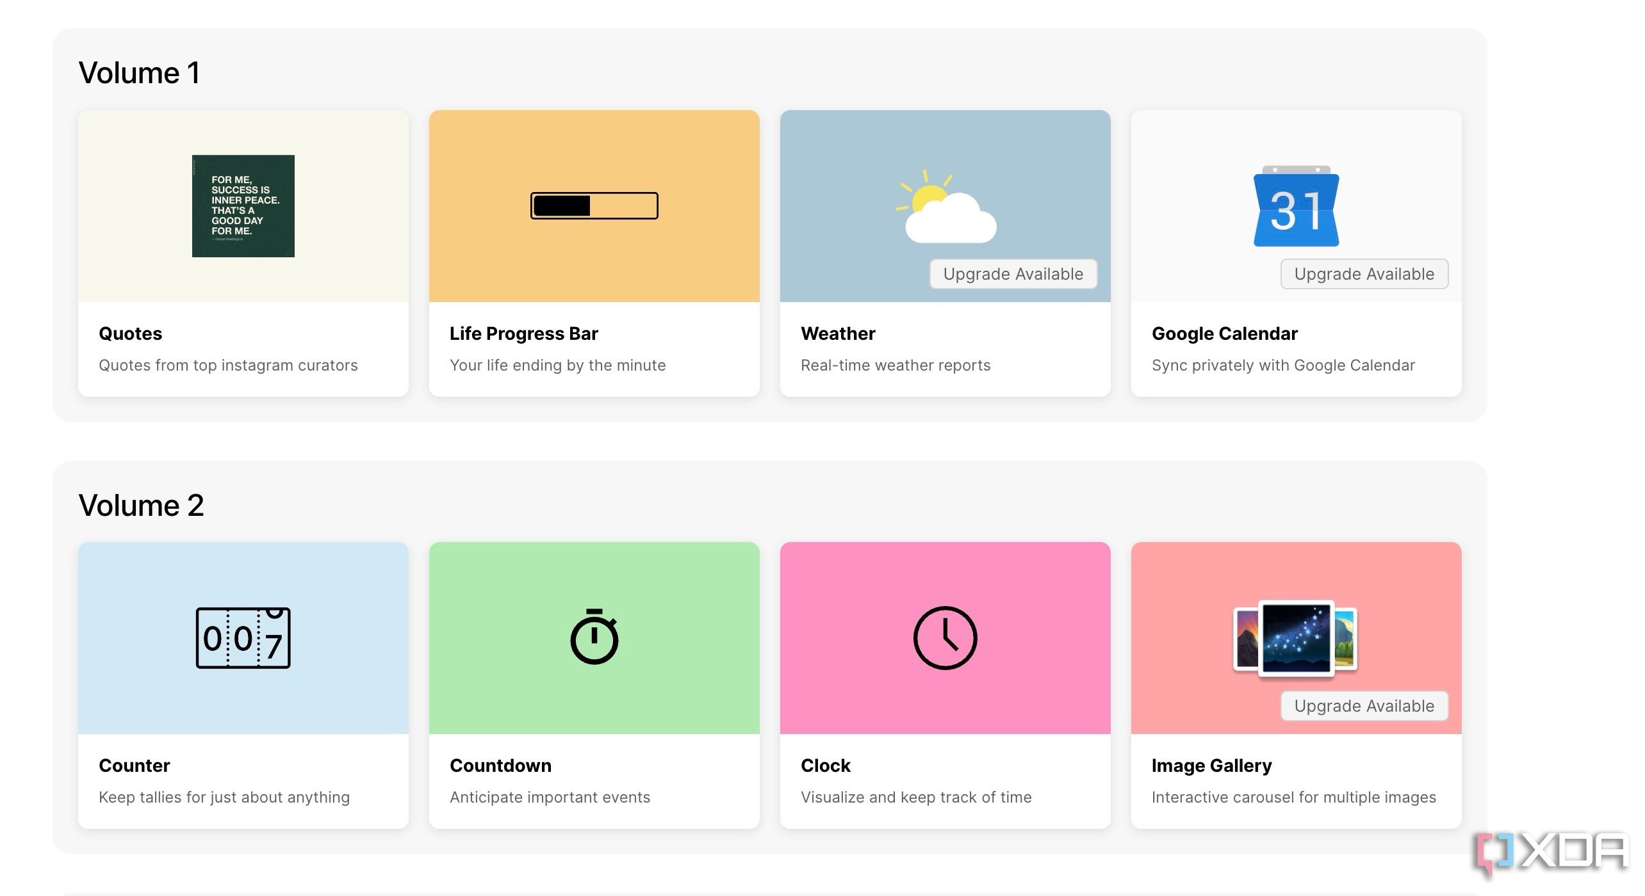Image resolution: width=1645 pixels, height=896 pixels.
Task: Click Upgrade Available badge on Weather card
Action: click(1013, 274)
